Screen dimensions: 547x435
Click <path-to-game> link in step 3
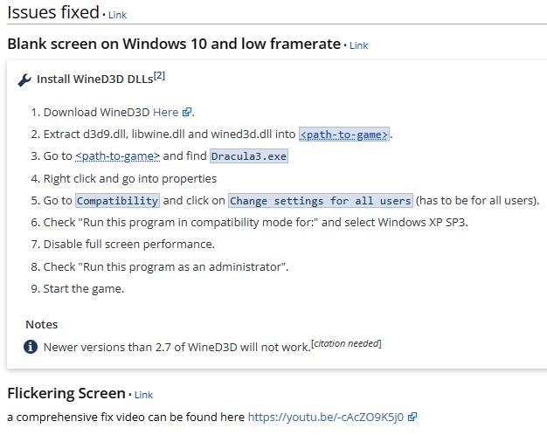[x=118, y=156]
